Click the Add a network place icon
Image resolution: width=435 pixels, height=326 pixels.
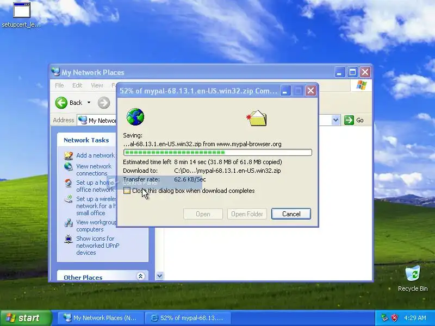click(x=69, y=155)
